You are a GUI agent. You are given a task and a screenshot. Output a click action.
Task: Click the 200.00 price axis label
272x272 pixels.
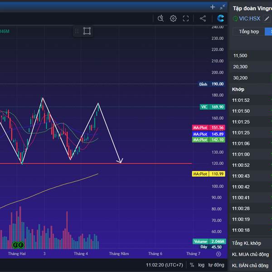click(x=217, y=73)
